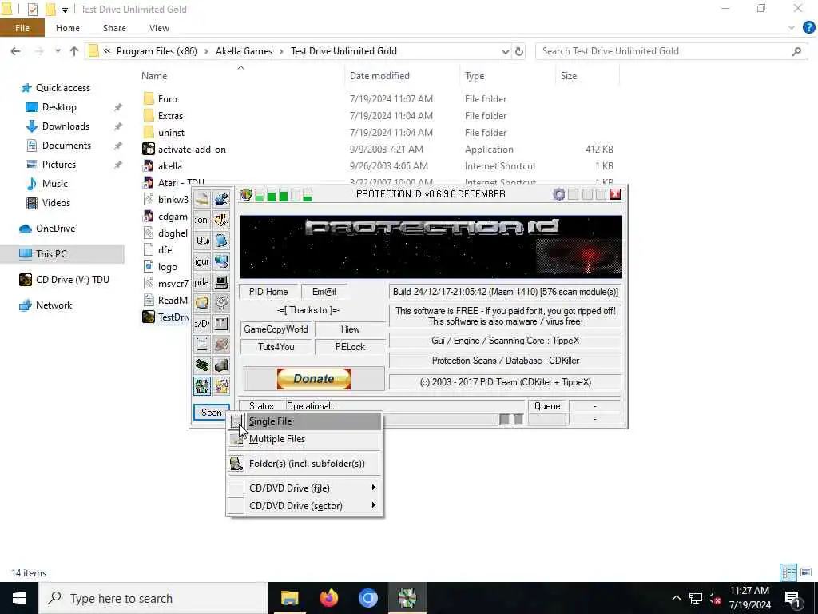The width and height of the screenshot is (818, 614).
Task: Click the green memory chip icon in Protection ID sidebar
Action: [202, 365]
